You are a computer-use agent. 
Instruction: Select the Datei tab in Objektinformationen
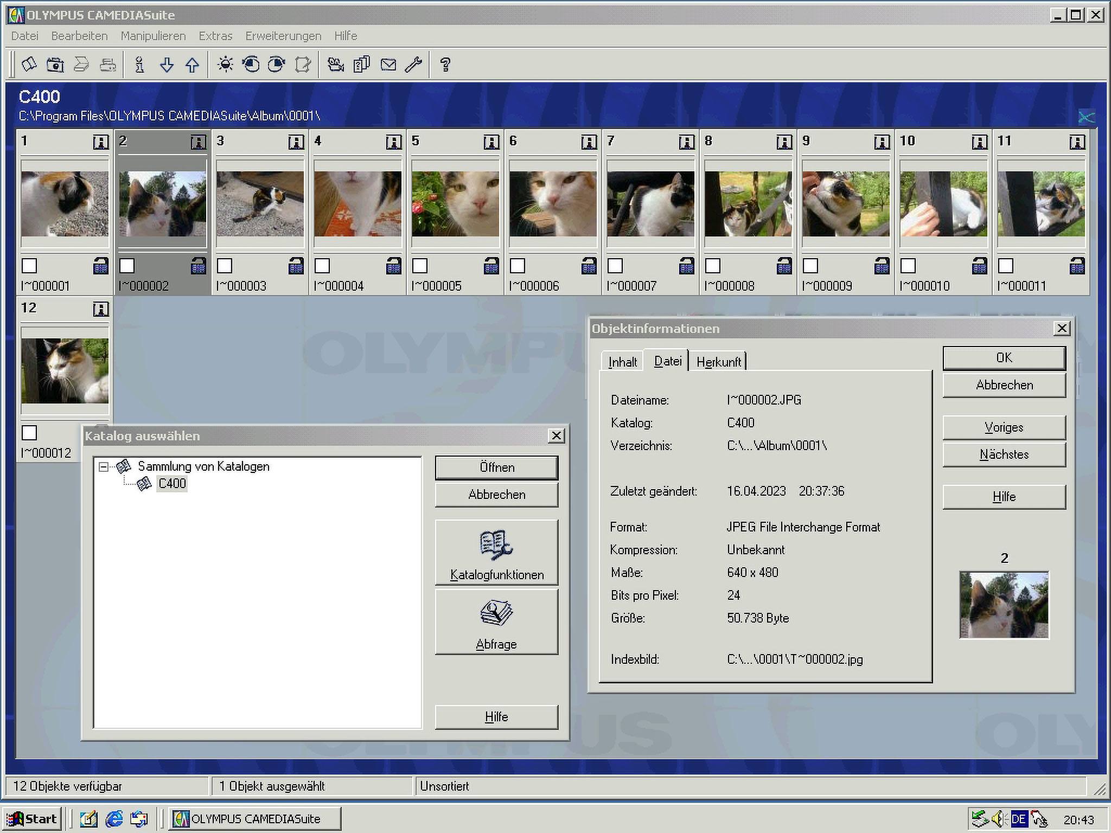(x=667, y=361)
